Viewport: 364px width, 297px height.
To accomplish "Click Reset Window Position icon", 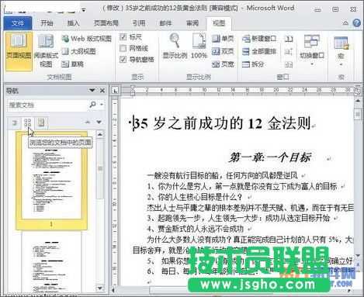I will (x=289, y=64).
